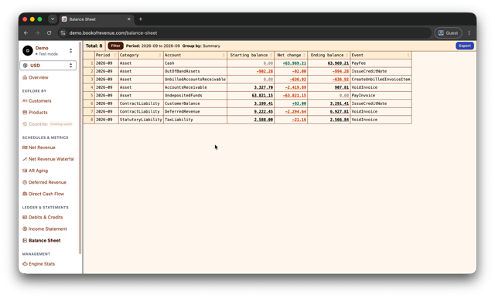Click the Net Revenue Waterfall chart icon
Screen dimensions: 495x298
point(25,159)
